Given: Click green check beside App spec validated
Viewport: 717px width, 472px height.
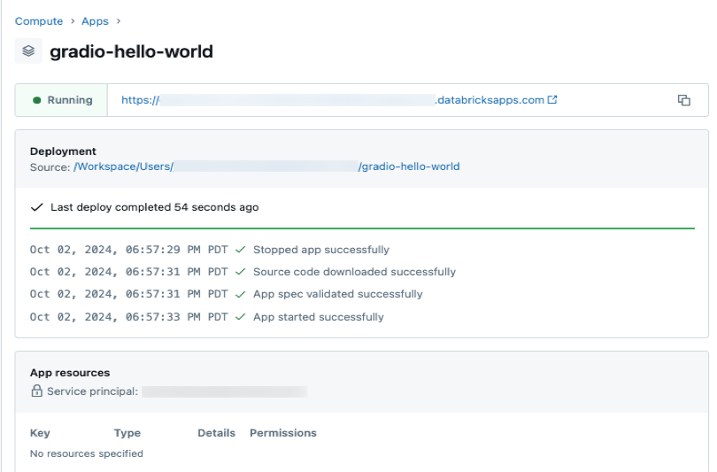Looking at the screenshot, I should pos(240,294).
